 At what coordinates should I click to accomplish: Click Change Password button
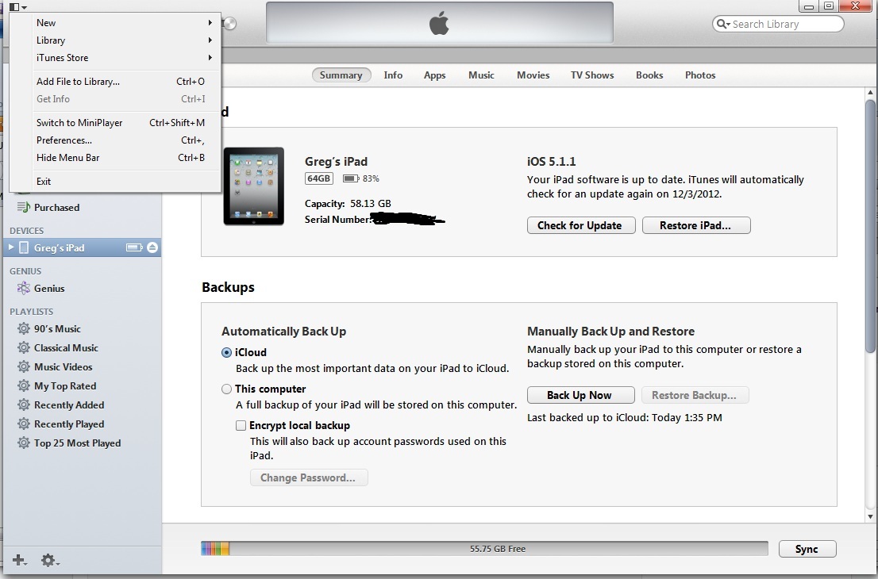(309, 477)
